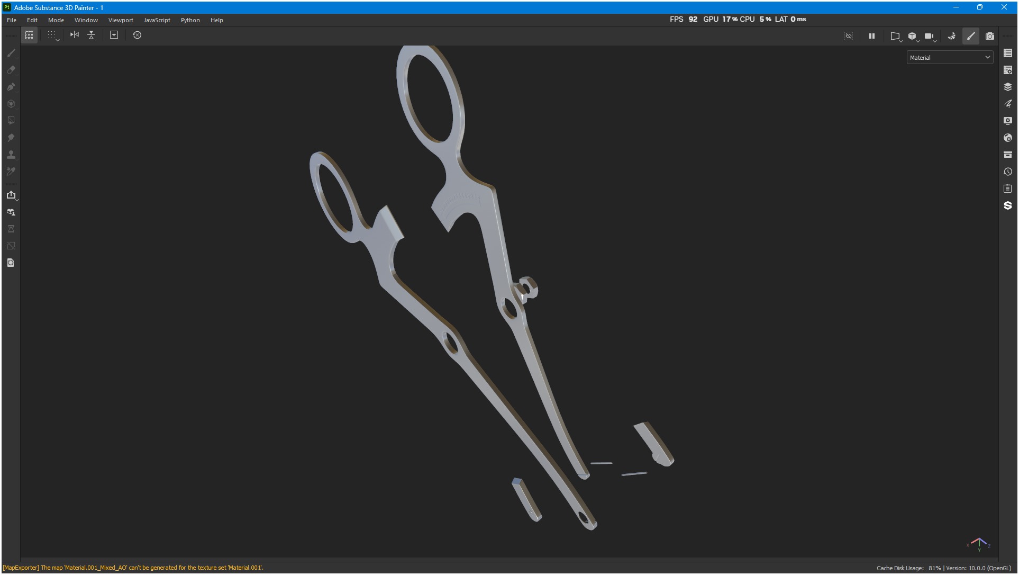Image resolution: width=1019 pixels, height=575 pixels.
Task: Click the XYZ axis gizmo in viewport
Action: [979, 544]
